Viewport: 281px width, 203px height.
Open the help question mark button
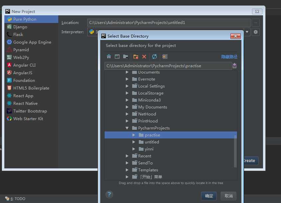(x=109, y=194)
